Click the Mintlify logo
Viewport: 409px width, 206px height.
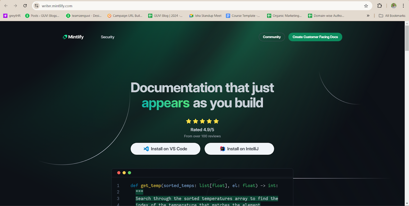(73, 37)
